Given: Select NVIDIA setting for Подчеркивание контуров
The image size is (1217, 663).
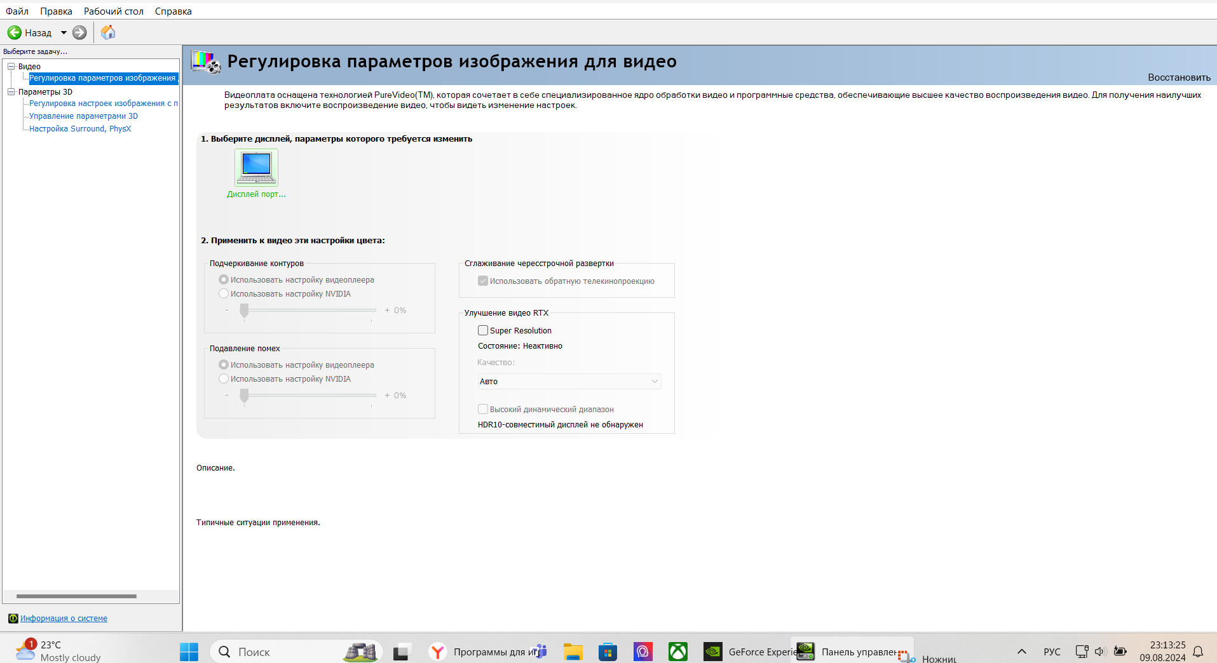Looking at the screenshot, I should 224,293.
